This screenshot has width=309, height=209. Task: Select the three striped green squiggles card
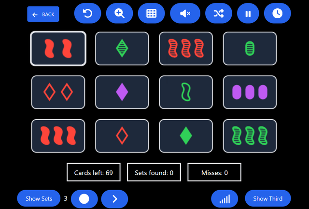pyautogui.click(x=250, y=136)
